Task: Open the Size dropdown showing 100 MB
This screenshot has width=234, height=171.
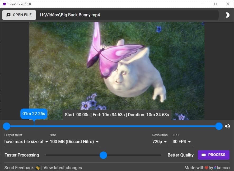Action: click(x=75, y=142)
